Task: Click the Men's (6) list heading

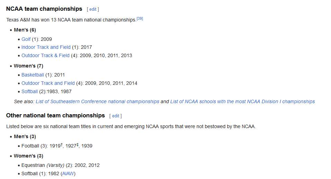Action: (25, 30)
